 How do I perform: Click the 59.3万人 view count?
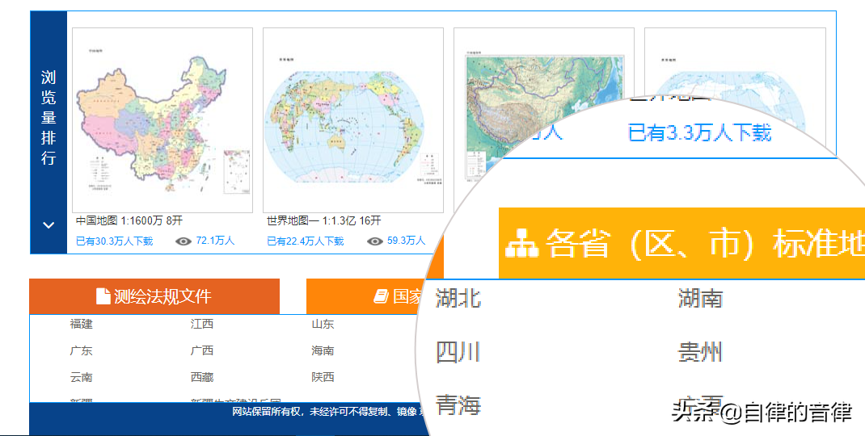coord(406,241)
